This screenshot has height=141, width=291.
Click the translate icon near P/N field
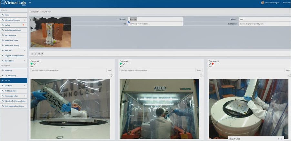click(x=129, y=22)
